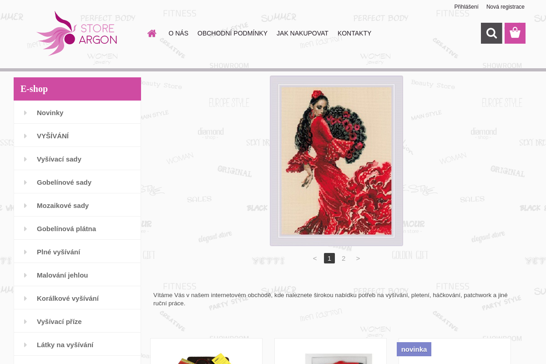Open JAK NAKUPOVAT page

pos(303,33)
